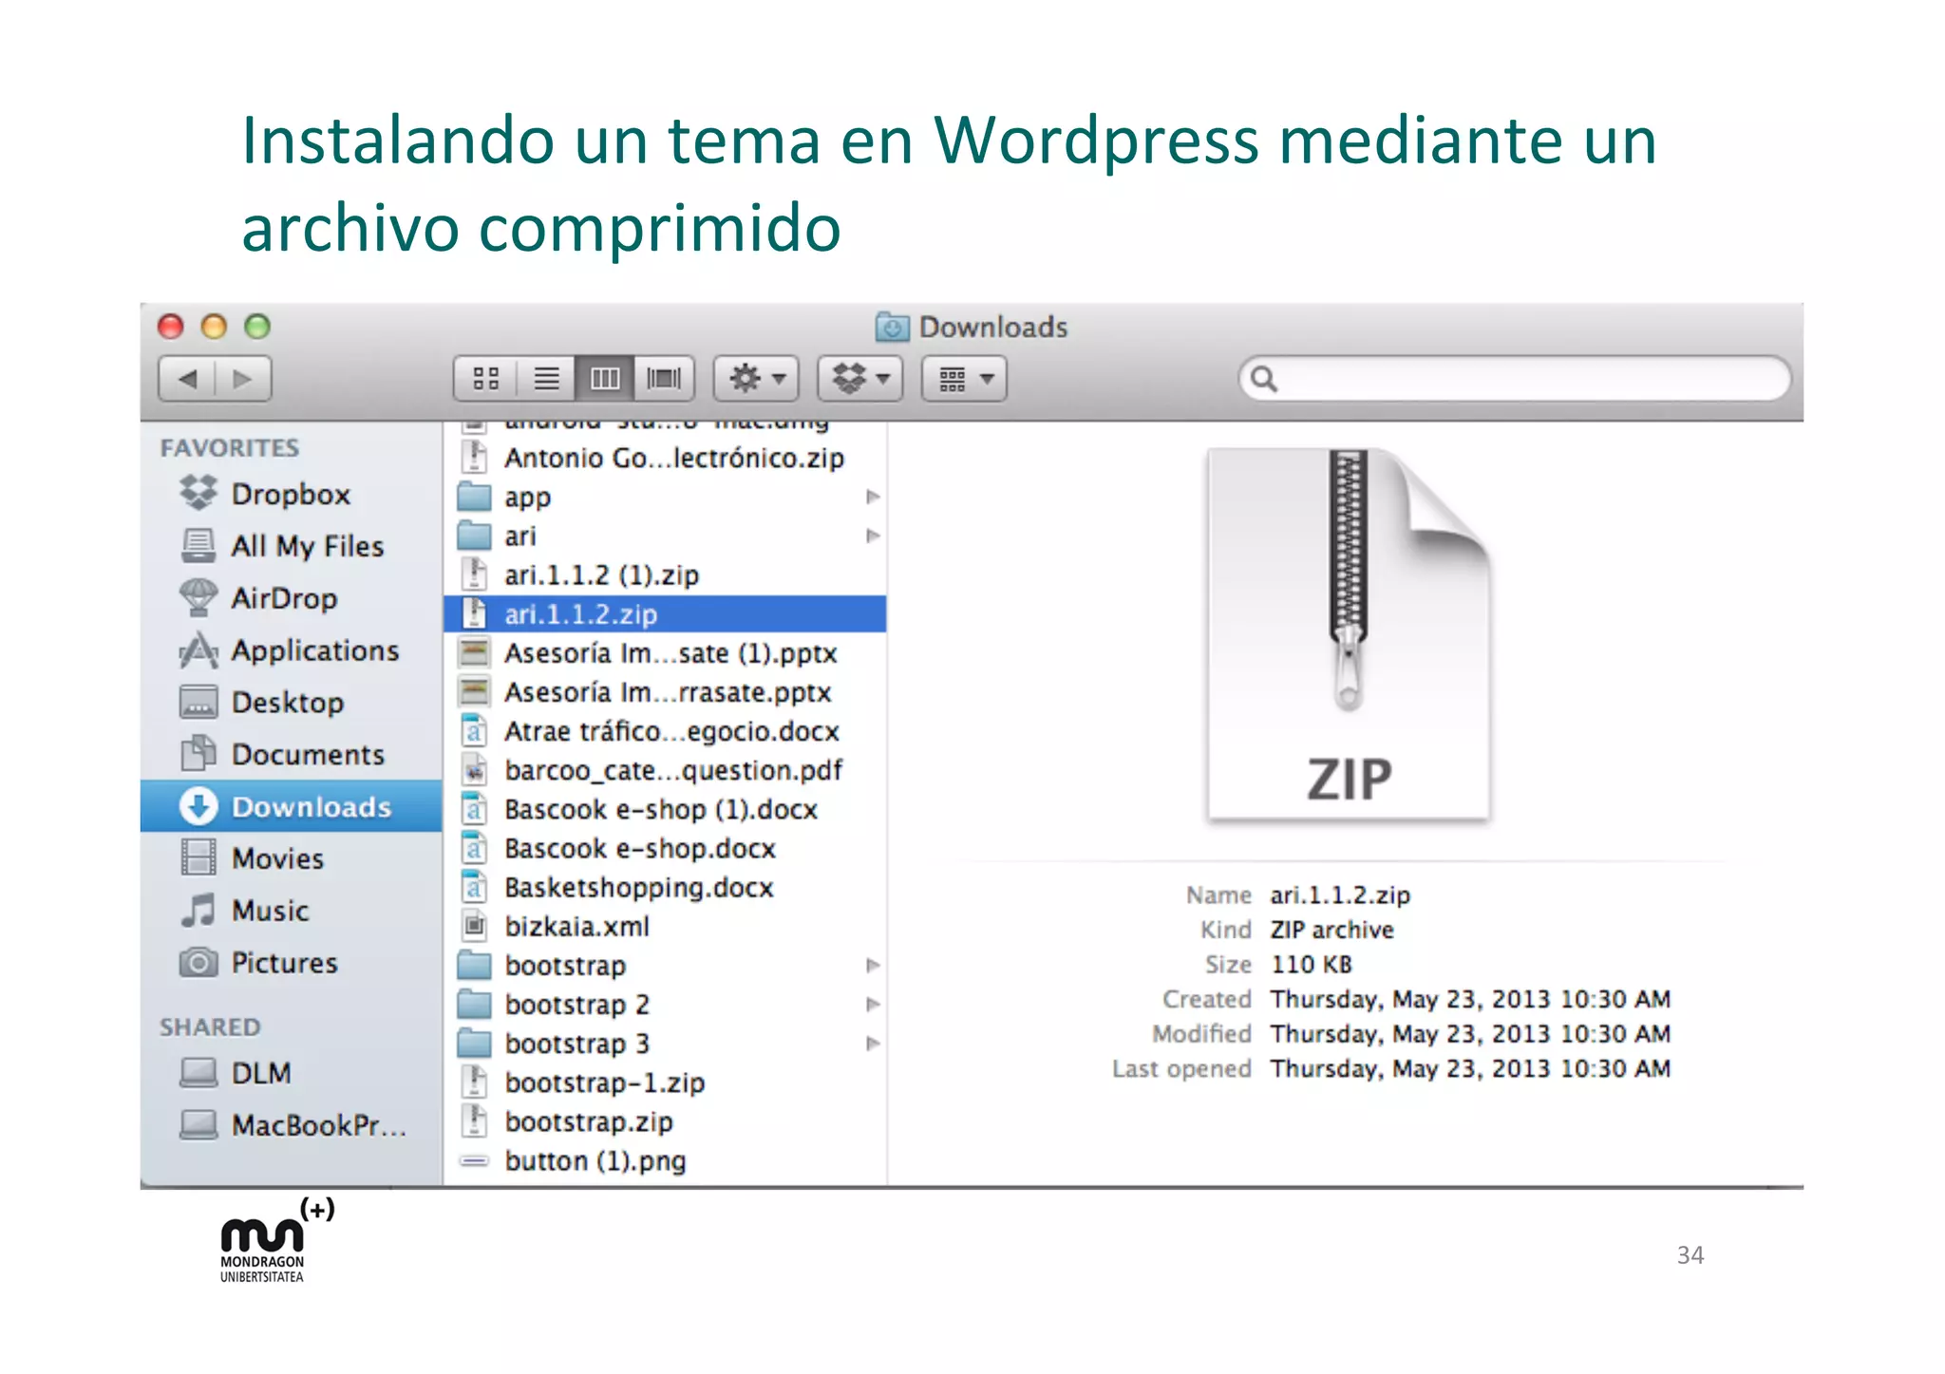Switch to list view
This screenshot has height=1374, width=1945.
click(546, 379)
